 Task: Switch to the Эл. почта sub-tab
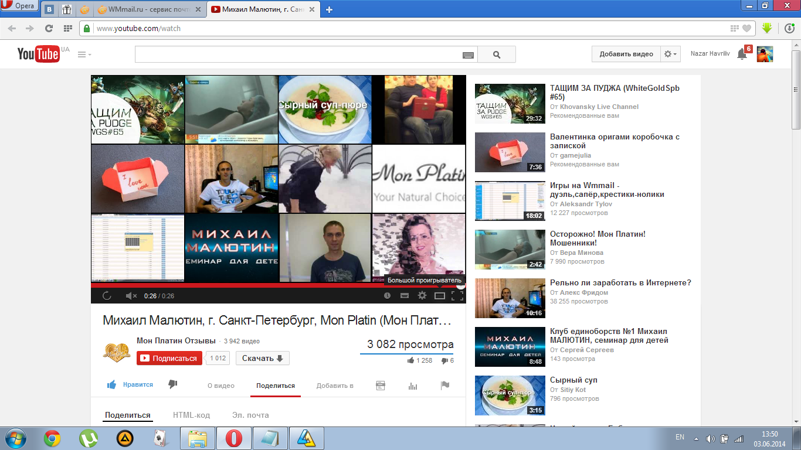click(x=250, y=415)
